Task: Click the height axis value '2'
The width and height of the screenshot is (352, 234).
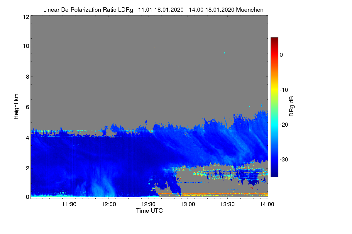Action: tap(27, 168)
